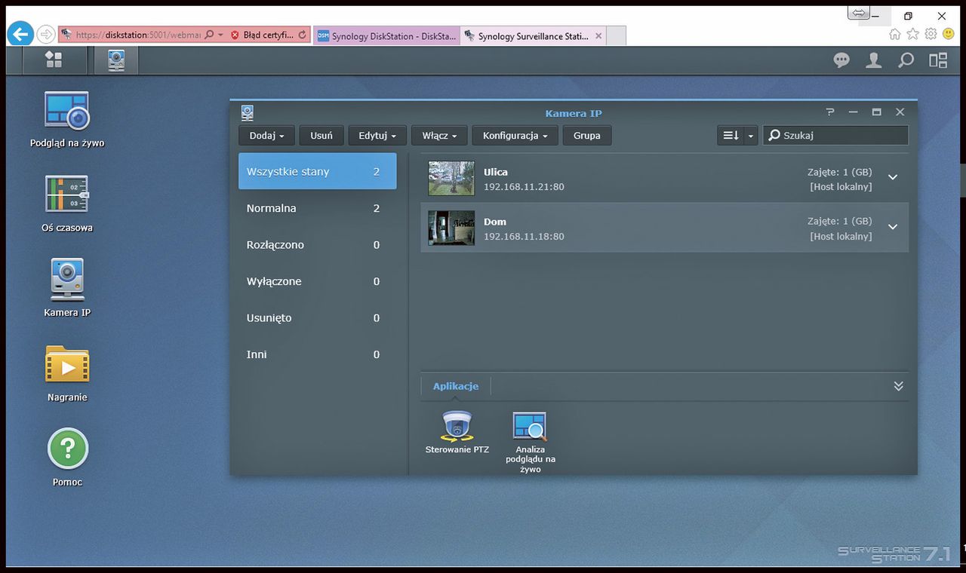Toggle list sort view button

[x=731, y=136]
